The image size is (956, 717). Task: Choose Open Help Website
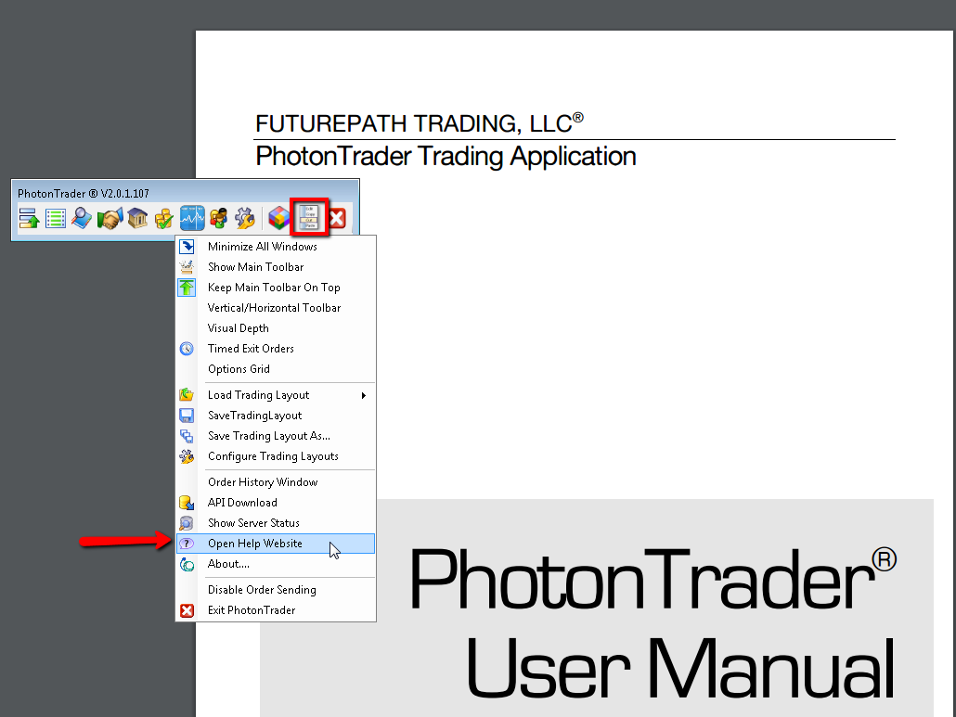click(x=276, y=544)
